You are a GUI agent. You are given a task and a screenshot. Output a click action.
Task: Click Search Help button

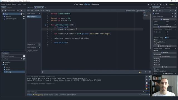pyautogui.click(x=141, y=11)
